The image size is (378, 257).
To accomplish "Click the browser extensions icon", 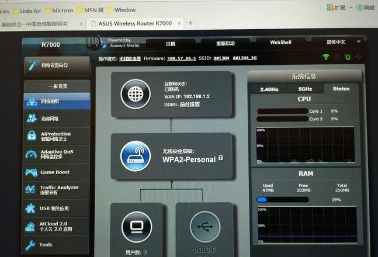I will (330, 8).
